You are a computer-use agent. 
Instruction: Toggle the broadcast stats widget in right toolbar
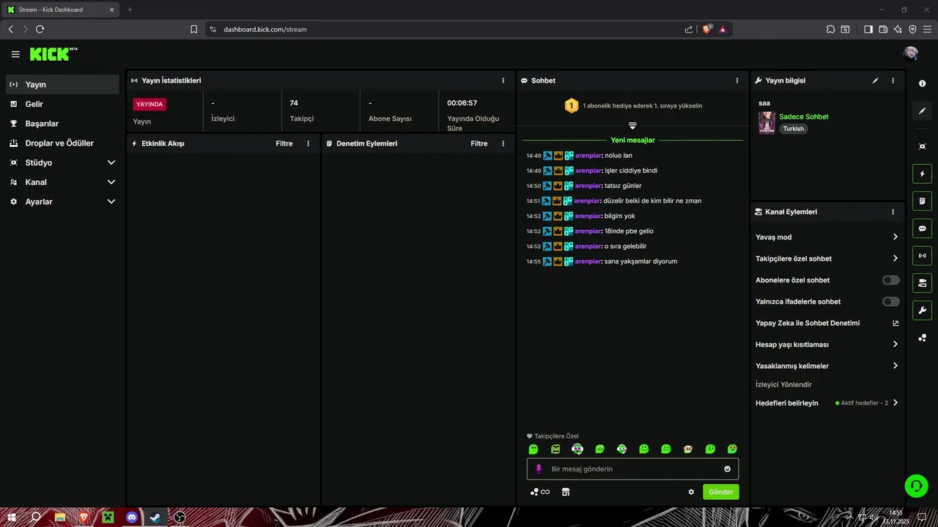click(x=923, y=255)
